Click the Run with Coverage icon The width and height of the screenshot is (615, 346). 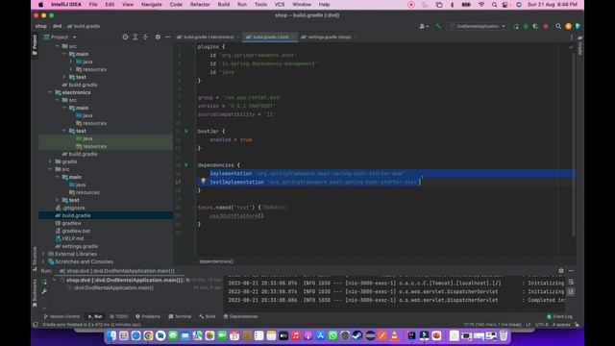click(x=535, y=26)
